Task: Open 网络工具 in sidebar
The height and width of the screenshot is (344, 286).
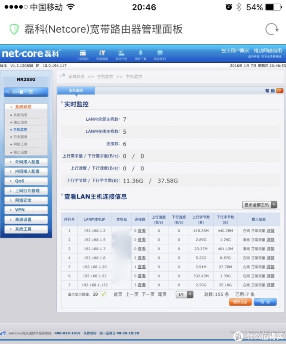Action: [x=20, y=144]
